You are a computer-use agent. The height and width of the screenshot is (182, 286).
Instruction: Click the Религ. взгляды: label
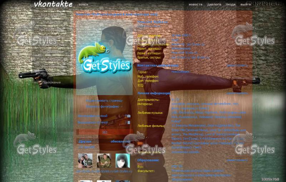coord(149,53)
